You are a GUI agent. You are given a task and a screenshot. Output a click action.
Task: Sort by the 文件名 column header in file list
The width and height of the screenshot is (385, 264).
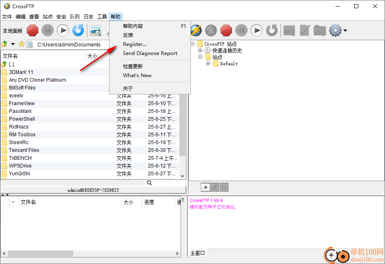pyautogui.click(x=43, y=56)
